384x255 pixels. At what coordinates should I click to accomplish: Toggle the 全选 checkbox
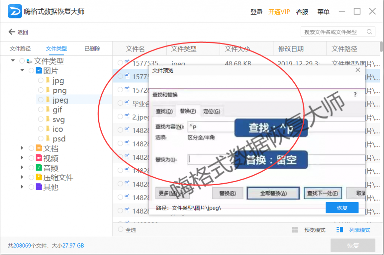[x=120, y=229]
